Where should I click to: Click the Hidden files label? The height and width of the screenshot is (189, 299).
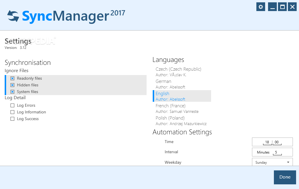coord(28,85)
